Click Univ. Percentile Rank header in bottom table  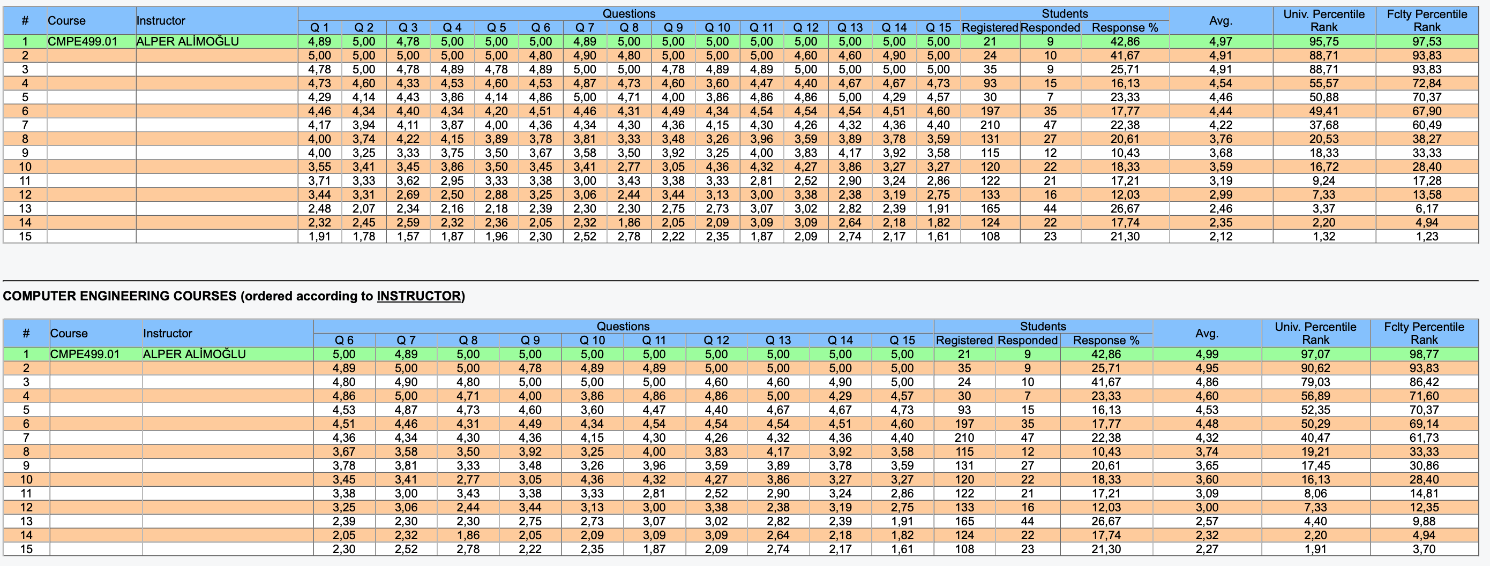coord(1315,333)
